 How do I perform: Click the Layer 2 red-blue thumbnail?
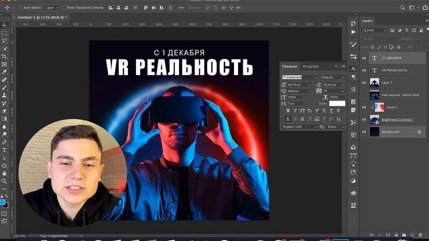[x=379, y=107]
